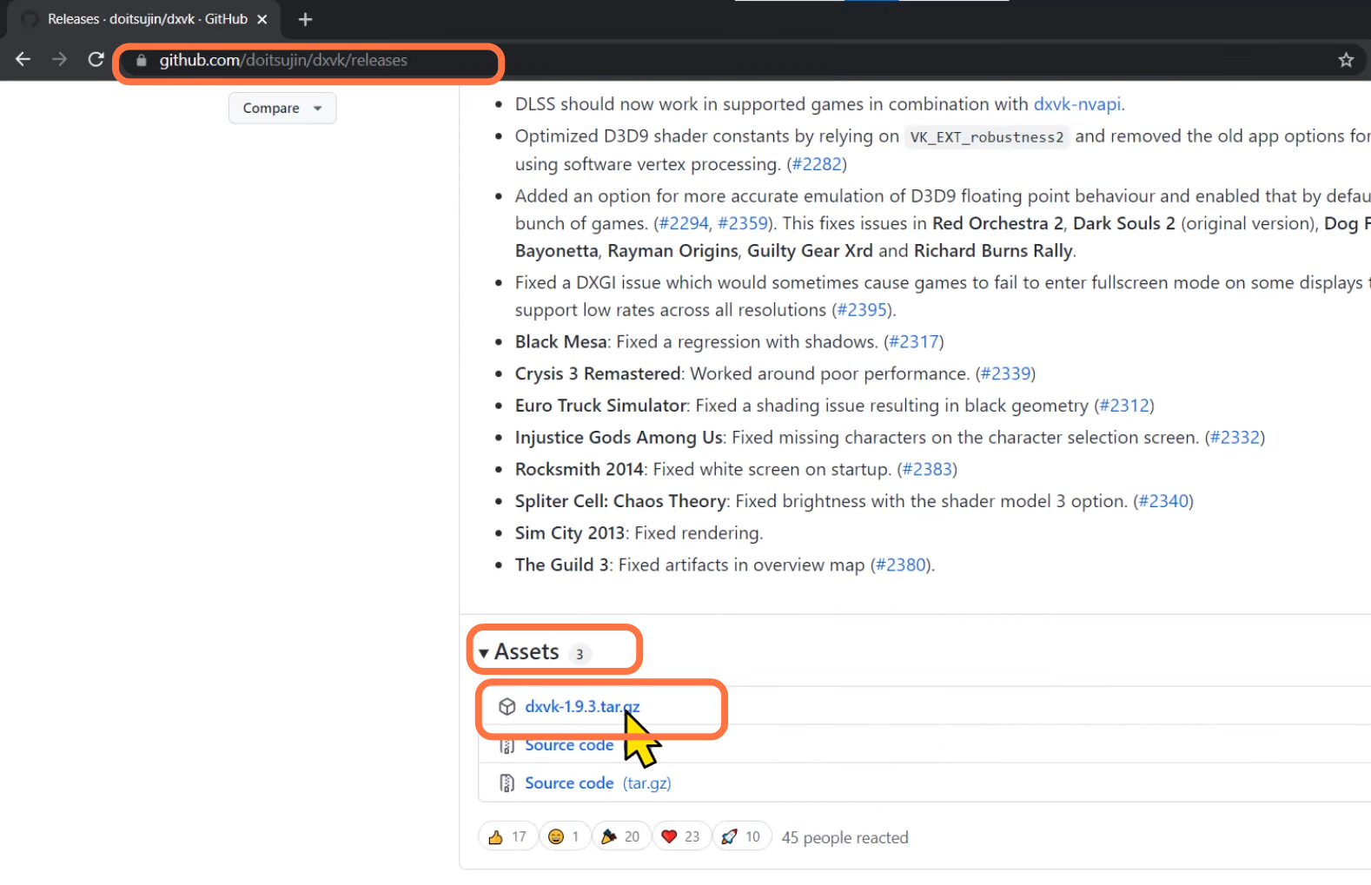The height and width of the screenshot is (885, 1371).
Task: Click the package icon beside dxvk-1.9.3.tar.gz
Action: click(x=507, y=707)
